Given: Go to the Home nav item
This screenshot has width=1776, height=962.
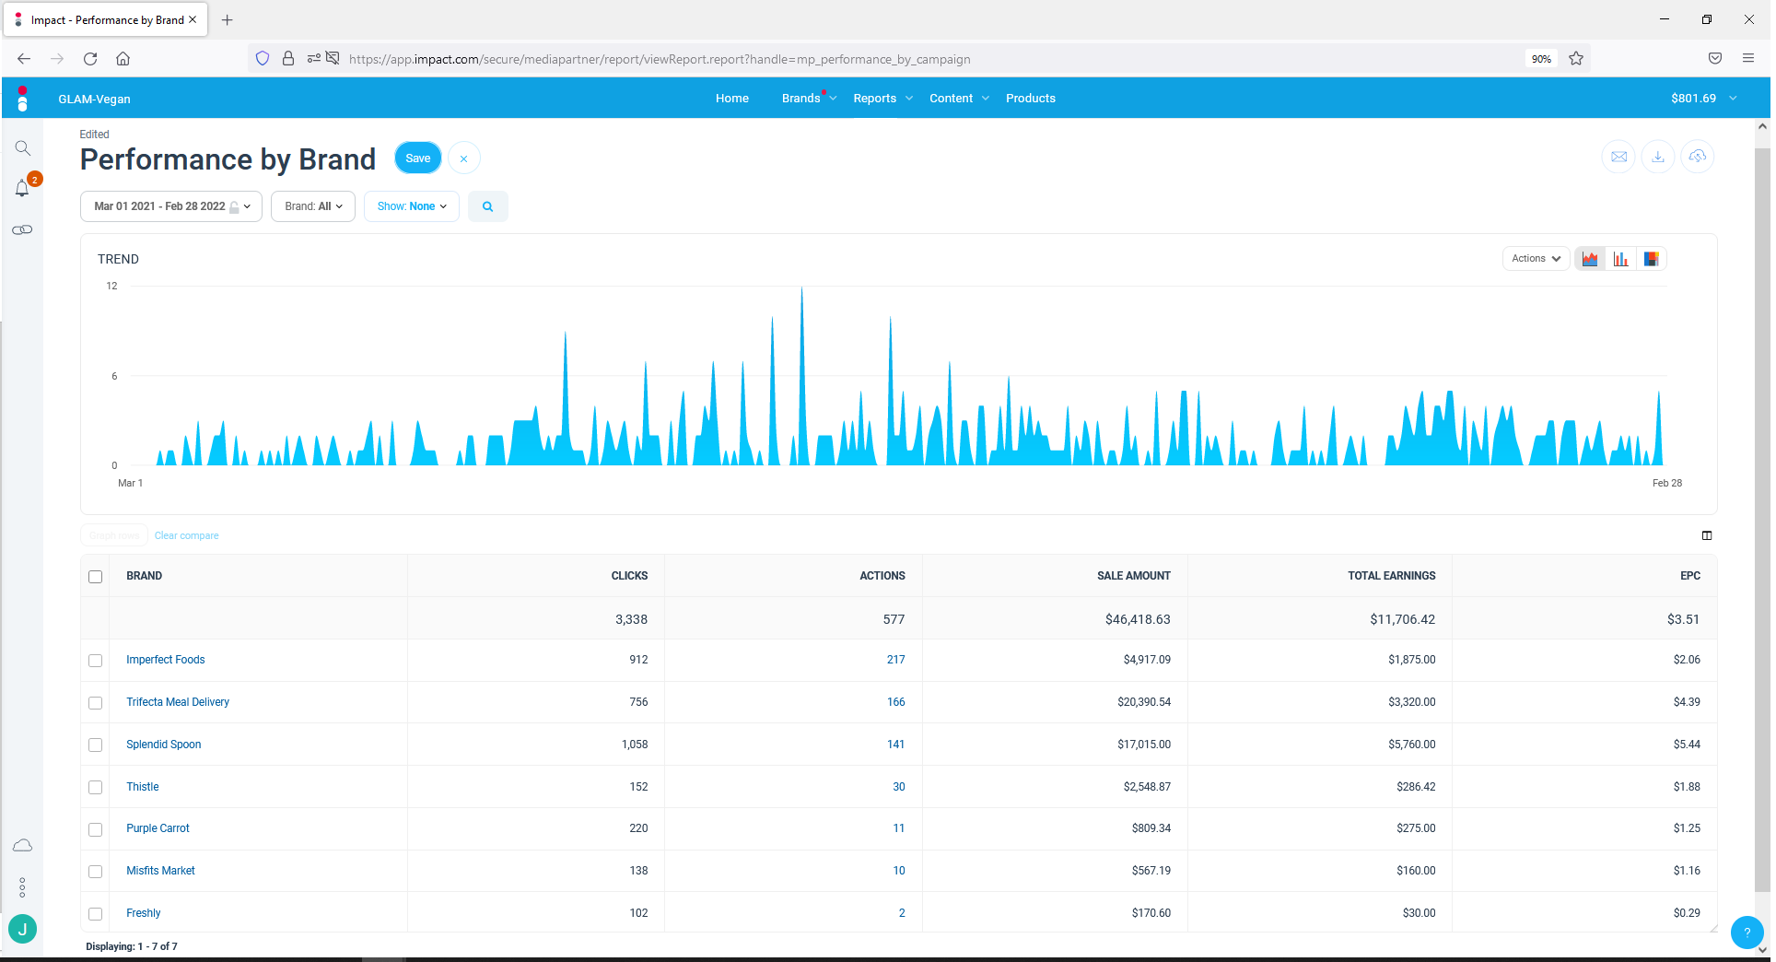Looking at the screenshot, I should click(x=732, y=99).
